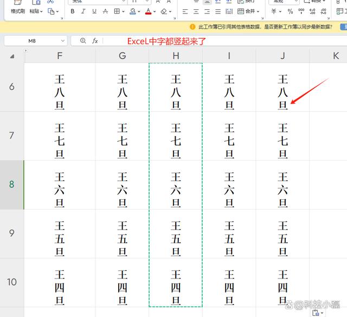Select row 10 header
The height and width of the screenshot is (317, 347).
point(12,282)
